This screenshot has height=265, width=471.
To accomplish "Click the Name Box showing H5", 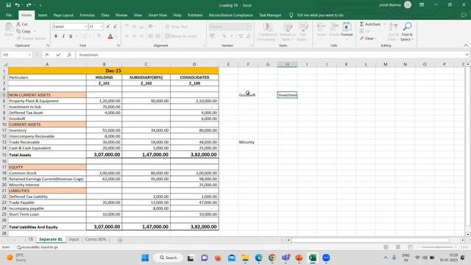I will click(15, 54).
